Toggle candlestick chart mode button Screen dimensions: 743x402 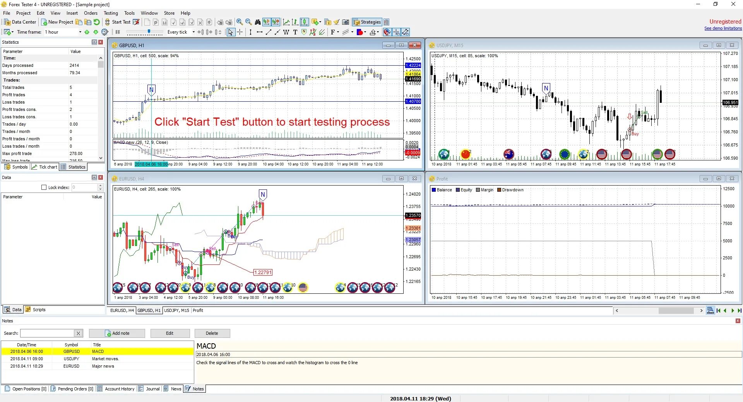click(304, 22)
